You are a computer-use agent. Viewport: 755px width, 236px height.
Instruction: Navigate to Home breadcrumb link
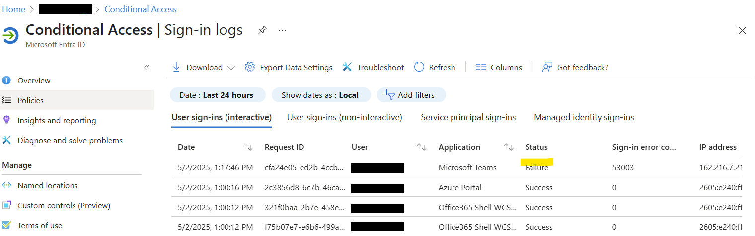pyautogui.click(x=13, y=9)
